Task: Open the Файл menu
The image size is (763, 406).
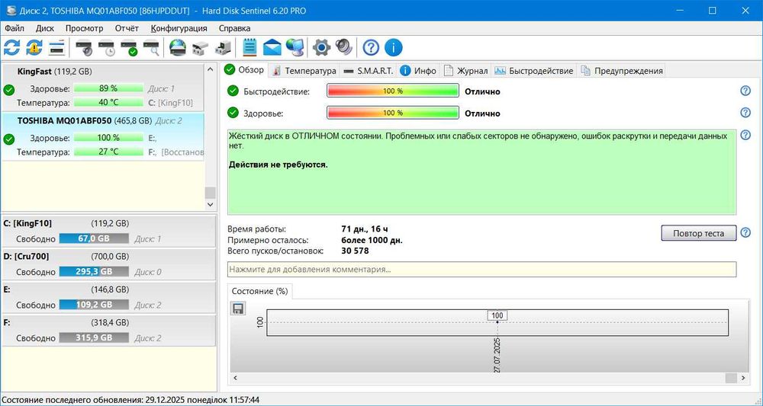Action: point(14,28)
